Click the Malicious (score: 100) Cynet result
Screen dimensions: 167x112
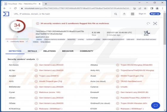coord(50,92)
